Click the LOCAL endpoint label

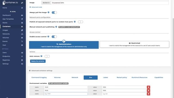coord(13,11)
